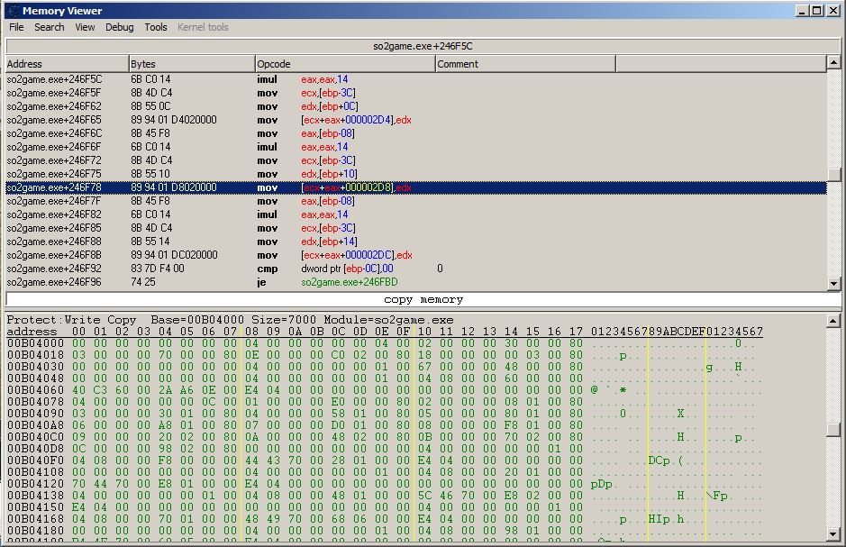Click the Opcode column header
Screen dimensions: 846x547
[345, 64]
